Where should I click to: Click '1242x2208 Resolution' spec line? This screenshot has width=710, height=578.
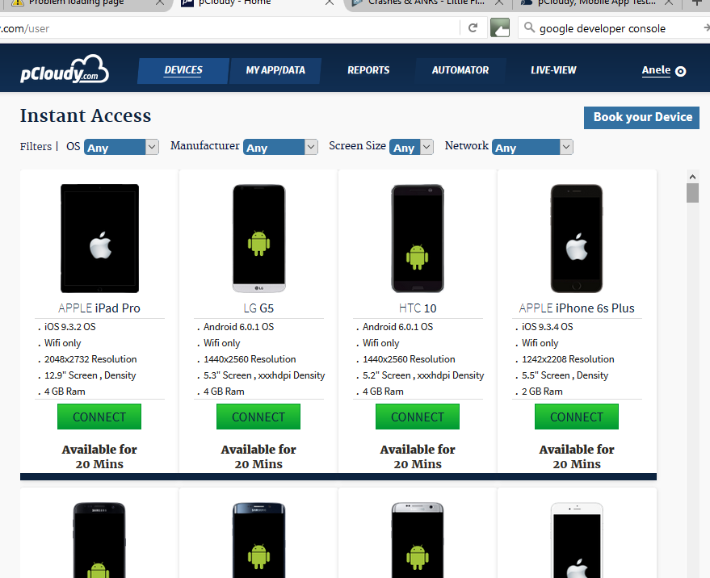[568, 359]
